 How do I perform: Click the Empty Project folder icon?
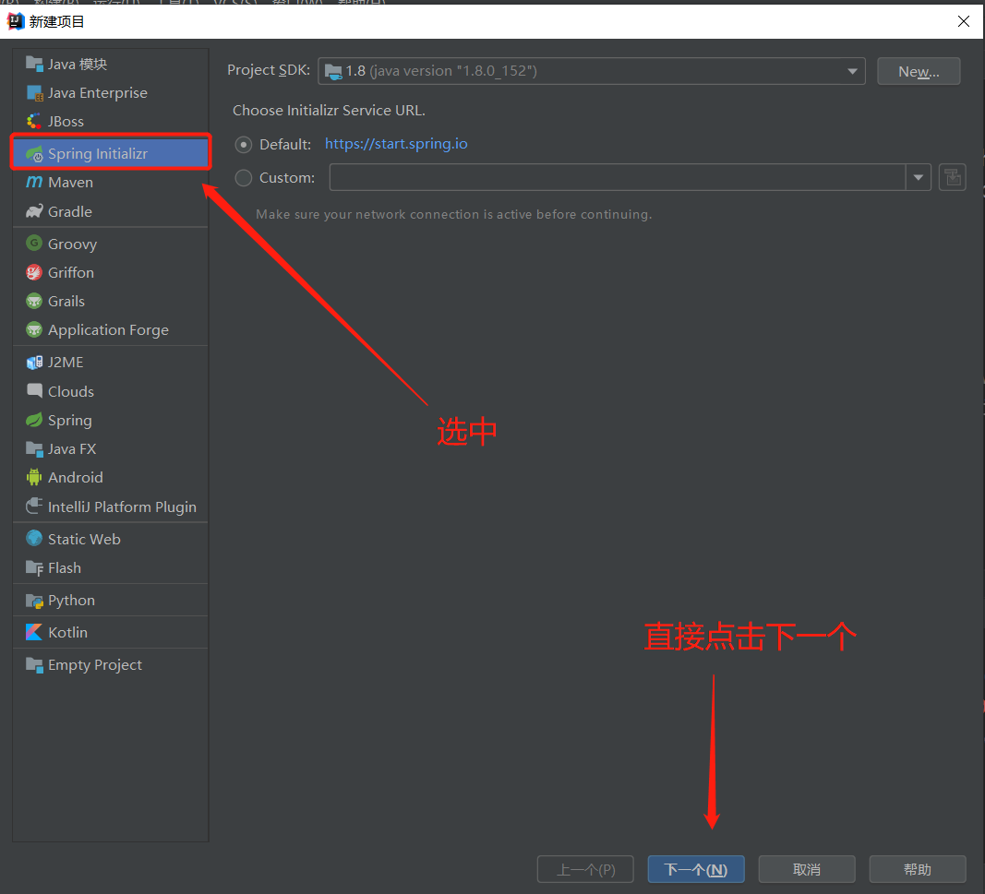click(34, 664)
